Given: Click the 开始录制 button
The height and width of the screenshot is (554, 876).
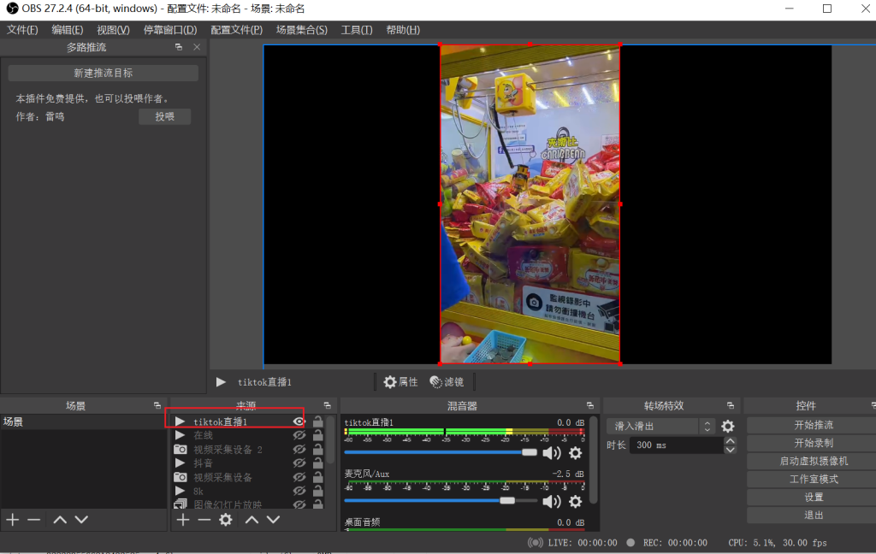Looking at the screenshot, I should pyautogui.click(x=814, y=443).
